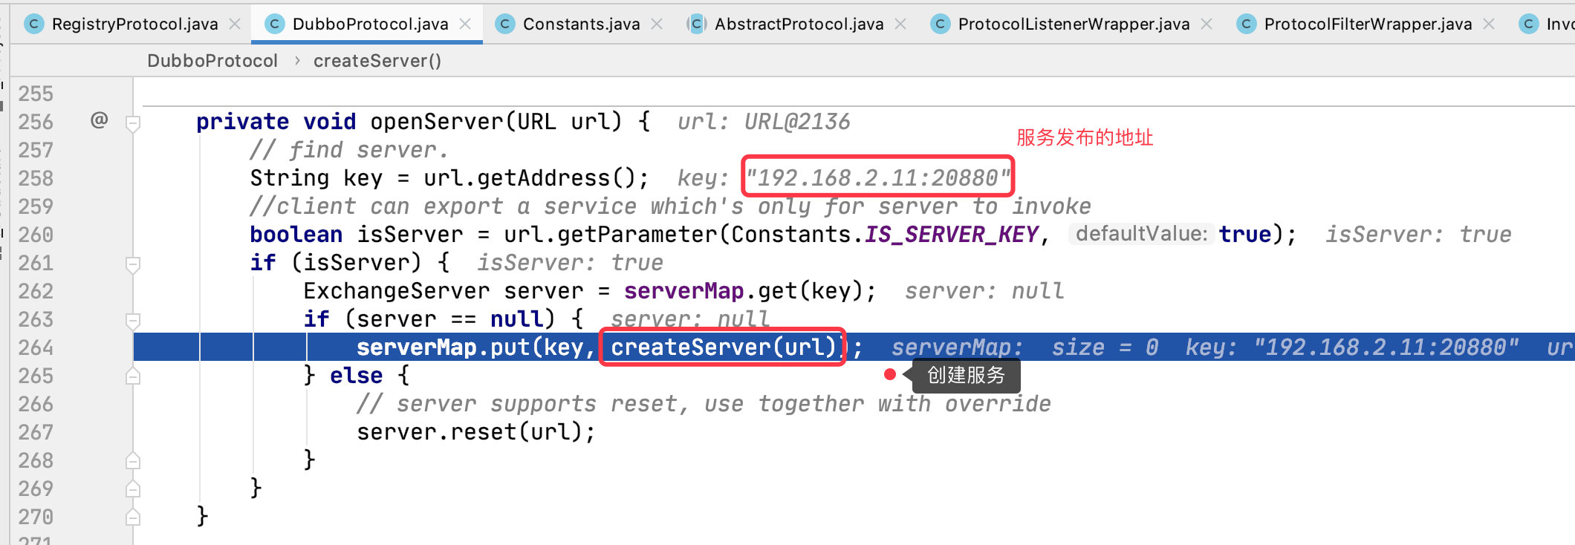Click url.getAddress() on line 258
The image size is (1575, 545).
529,177
